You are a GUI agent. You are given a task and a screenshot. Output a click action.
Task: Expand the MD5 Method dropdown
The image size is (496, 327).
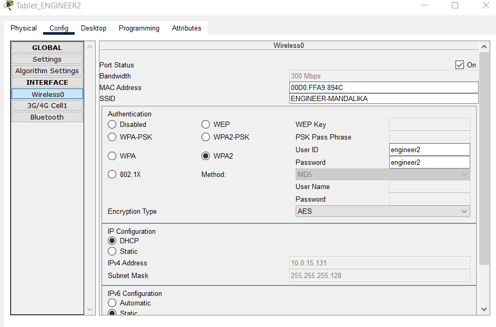coord(382,174)
